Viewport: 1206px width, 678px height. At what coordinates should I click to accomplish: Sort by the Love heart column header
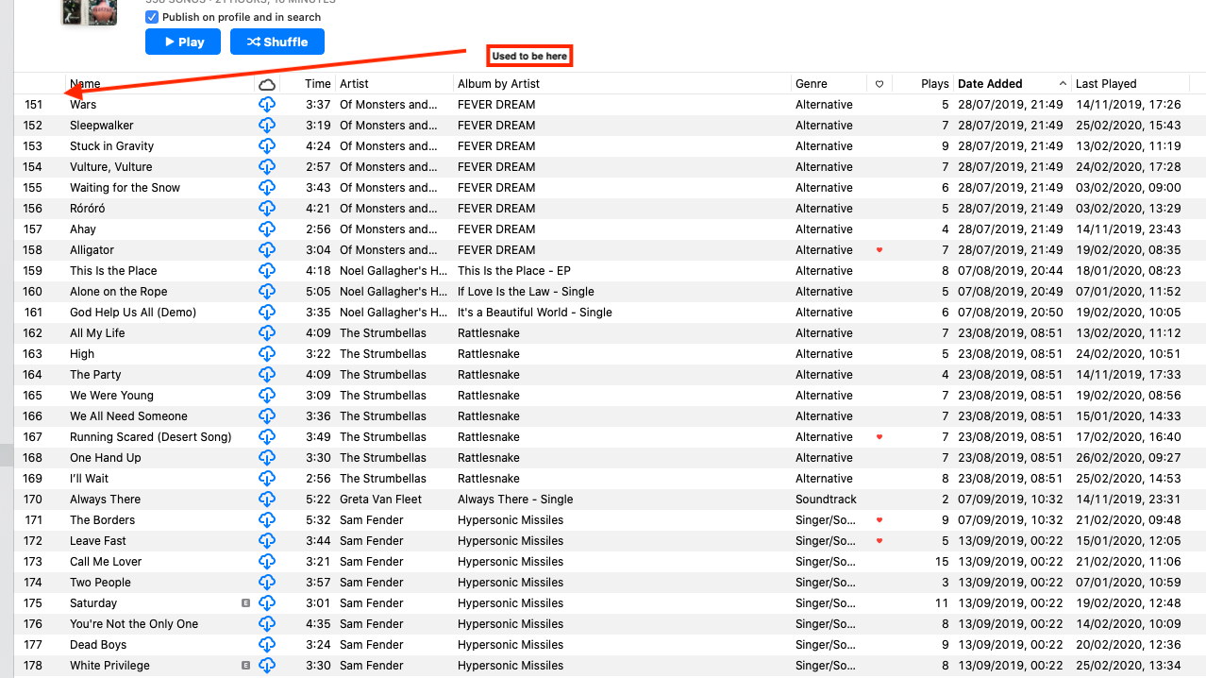click(879, 84)
